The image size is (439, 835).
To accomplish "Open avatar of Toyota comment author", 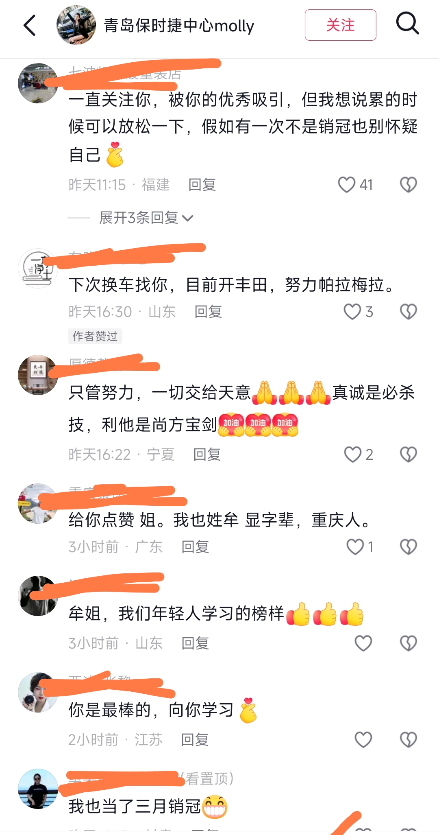I will point(38,268).
